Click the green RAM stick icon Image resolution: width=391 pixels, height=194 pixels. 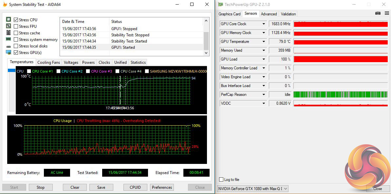pos(9,39)
